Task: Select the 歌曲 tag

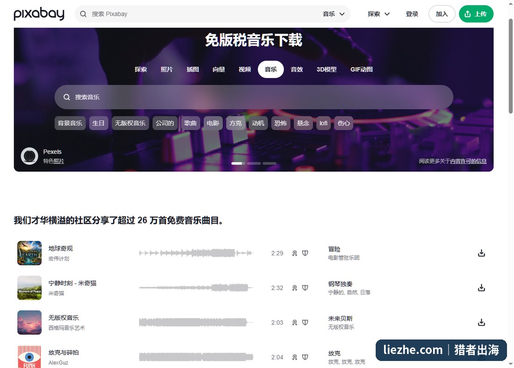Action: coord(190,123)
